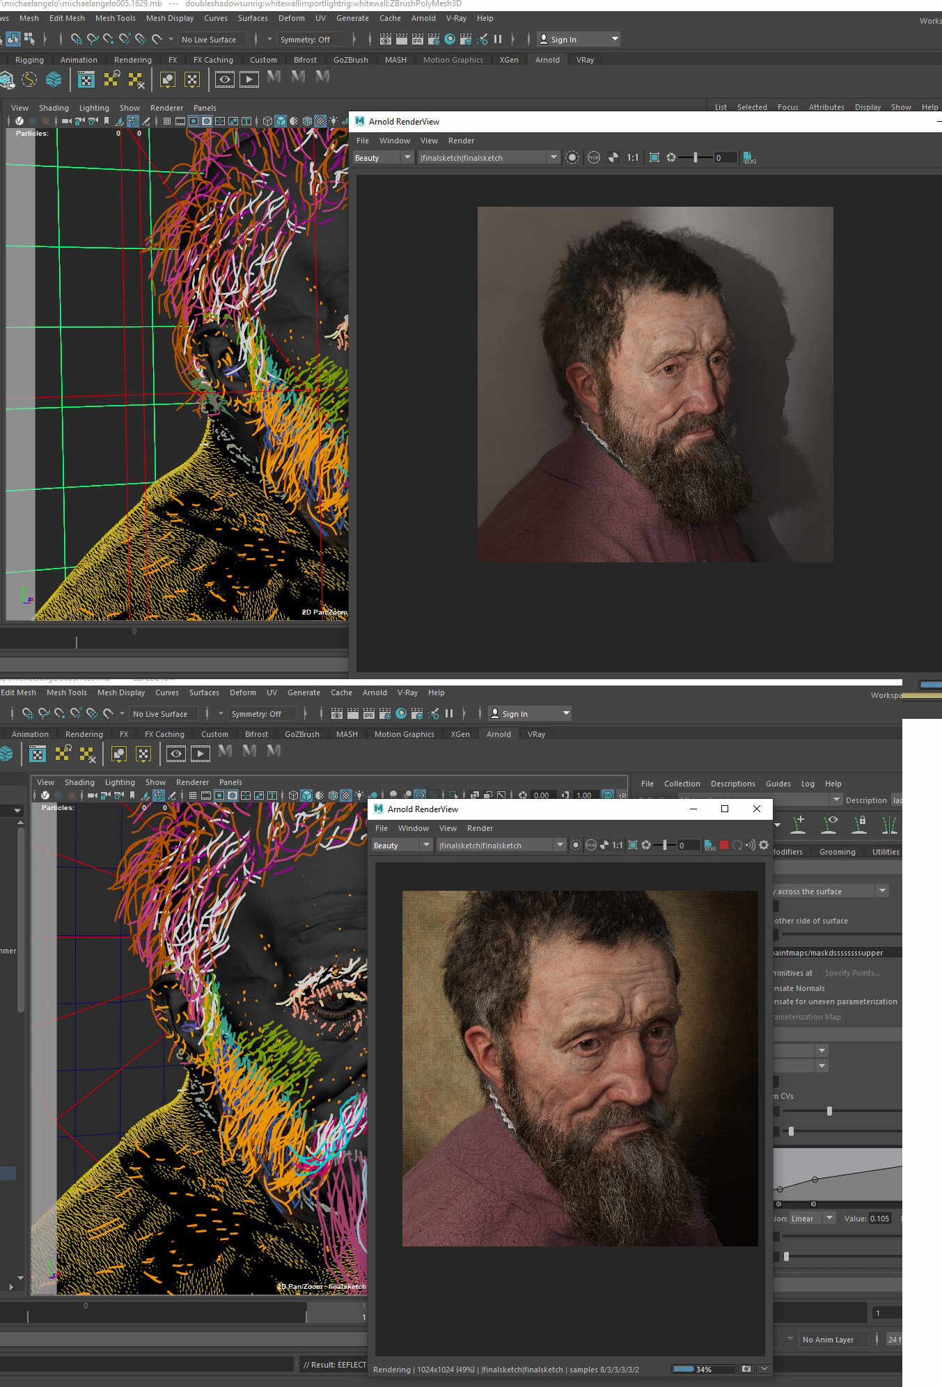This screenshot has width=942, height=1387.
Task: Click the render log icon in upper RenderView
Action: [x=749, y=158]
